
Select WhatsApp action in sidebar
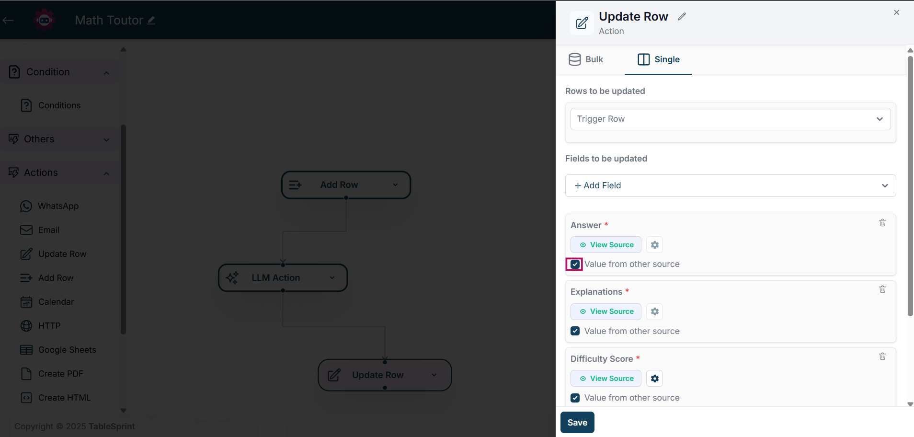pos(58,206)
